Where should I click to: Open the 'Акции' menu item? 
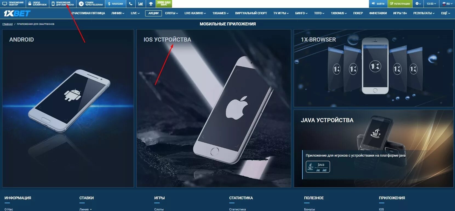153,13
